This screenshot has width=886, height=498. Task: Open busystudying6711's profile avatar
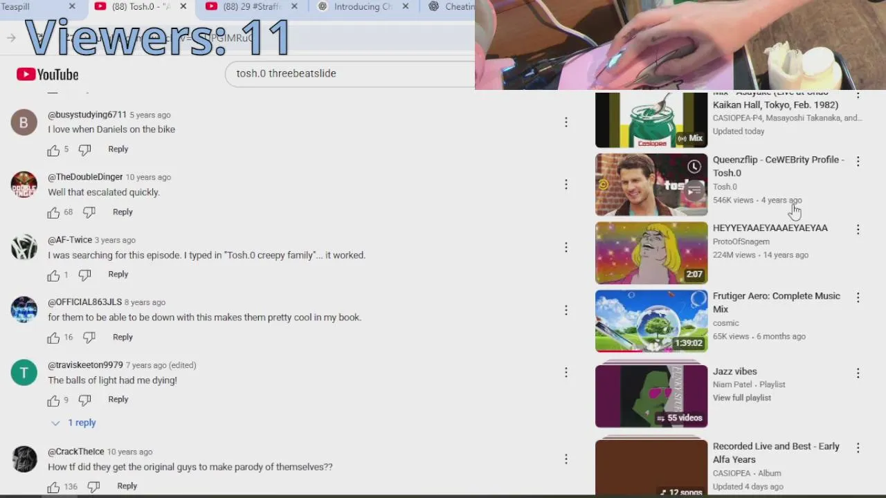click(24, 122)
